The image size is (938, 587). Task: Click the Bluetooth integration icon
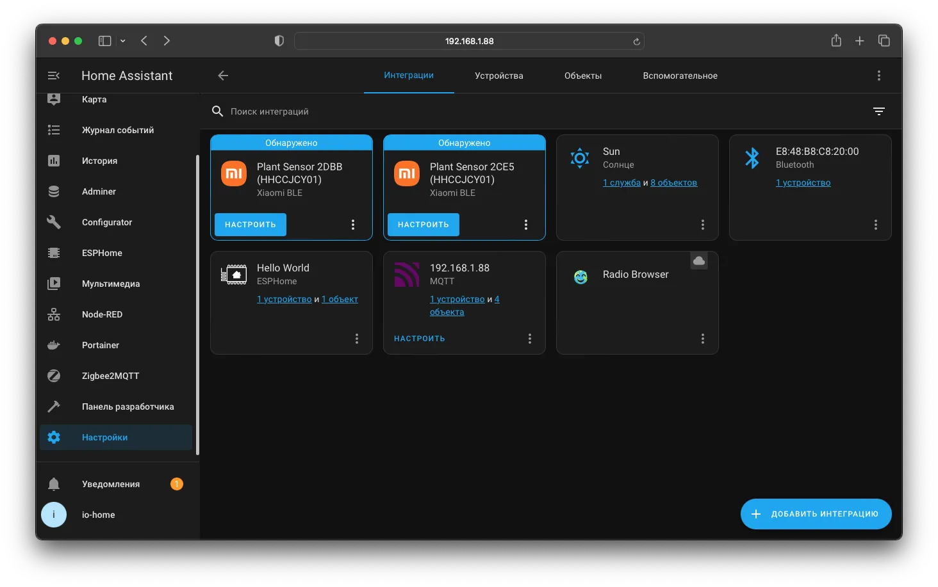click(752, 157)
